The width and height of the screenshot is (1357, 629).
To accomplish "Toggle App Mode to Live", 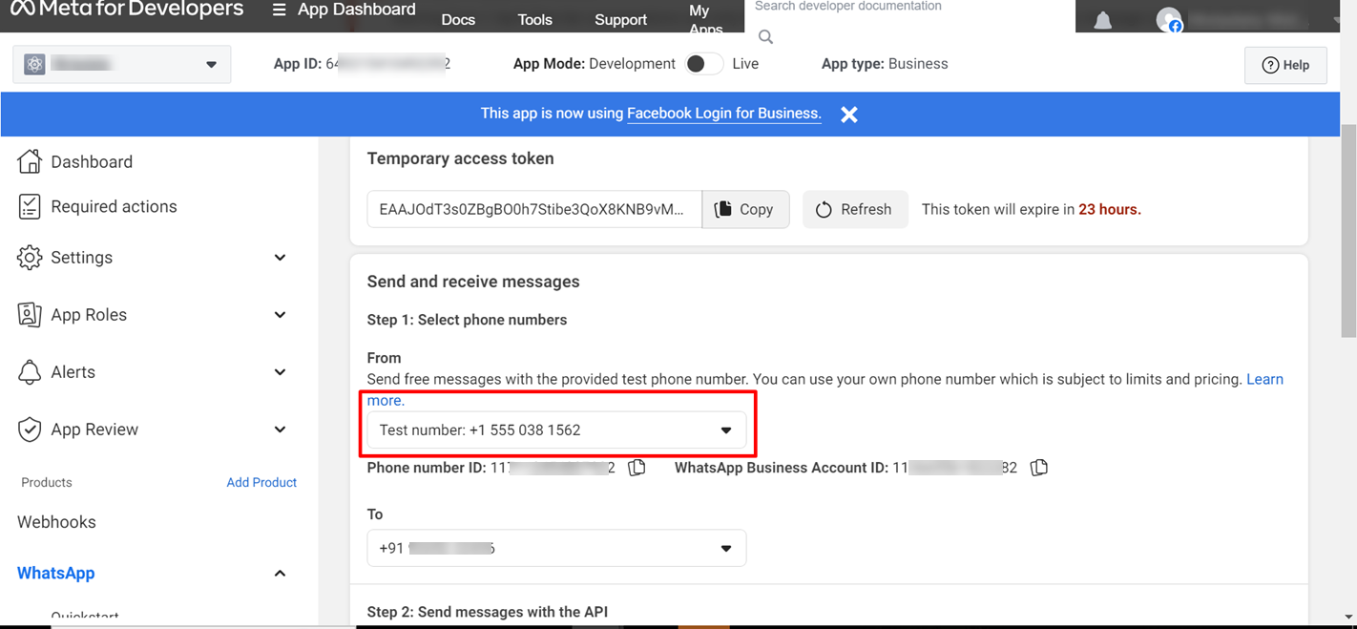I will [702, 64].
